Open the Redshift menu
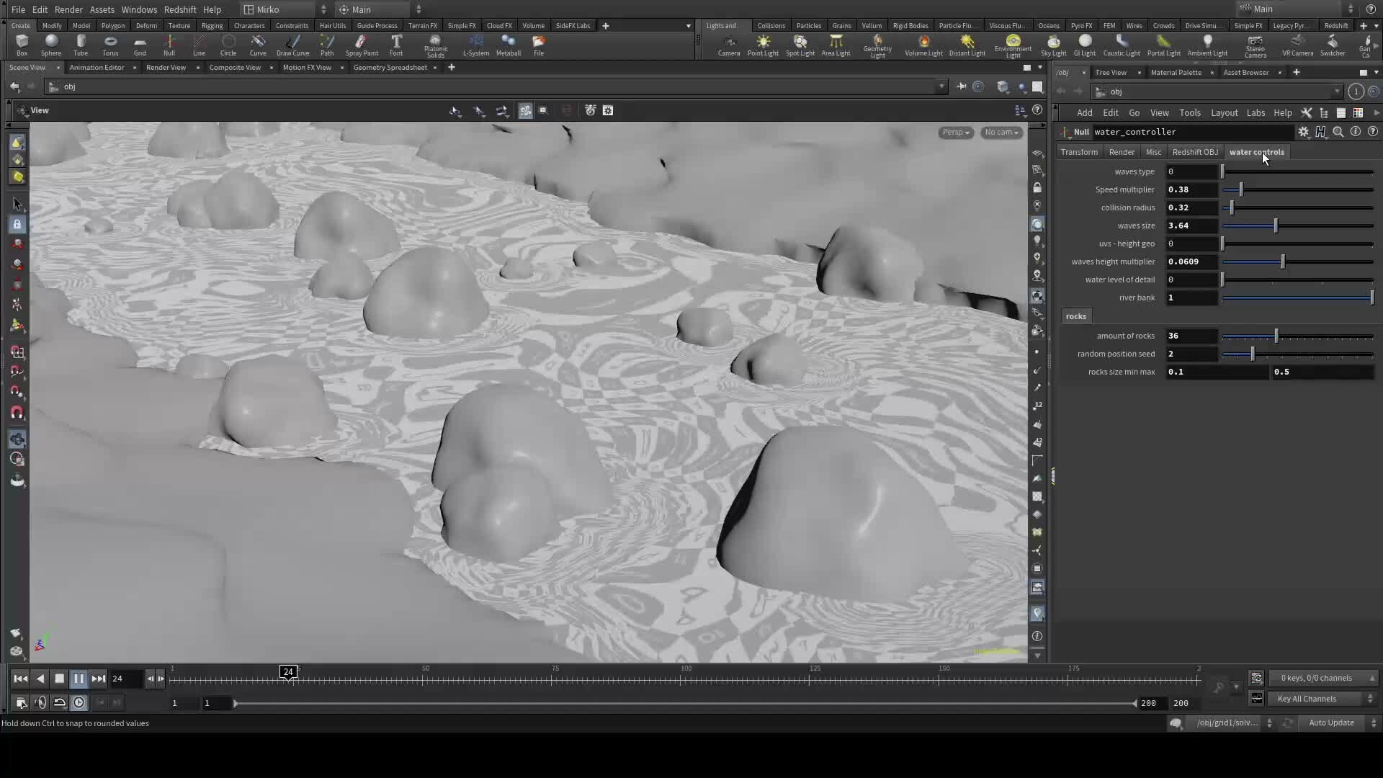Viewport: 1383px width, 778px height. tap(180, 9)
